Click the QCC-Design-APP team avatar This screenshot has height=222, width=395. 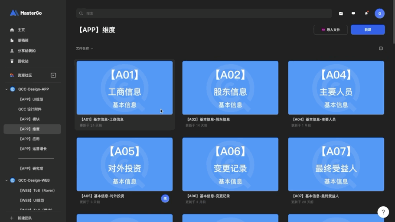pyautogui.click(x=13, y=89)
